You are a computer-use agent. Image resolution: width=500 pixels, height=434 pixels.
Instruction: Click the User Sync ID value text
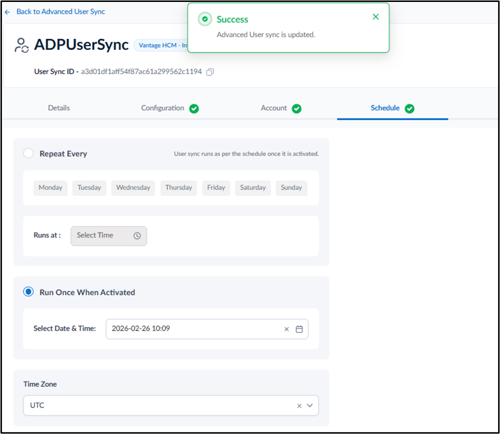[x=141, y=72]
